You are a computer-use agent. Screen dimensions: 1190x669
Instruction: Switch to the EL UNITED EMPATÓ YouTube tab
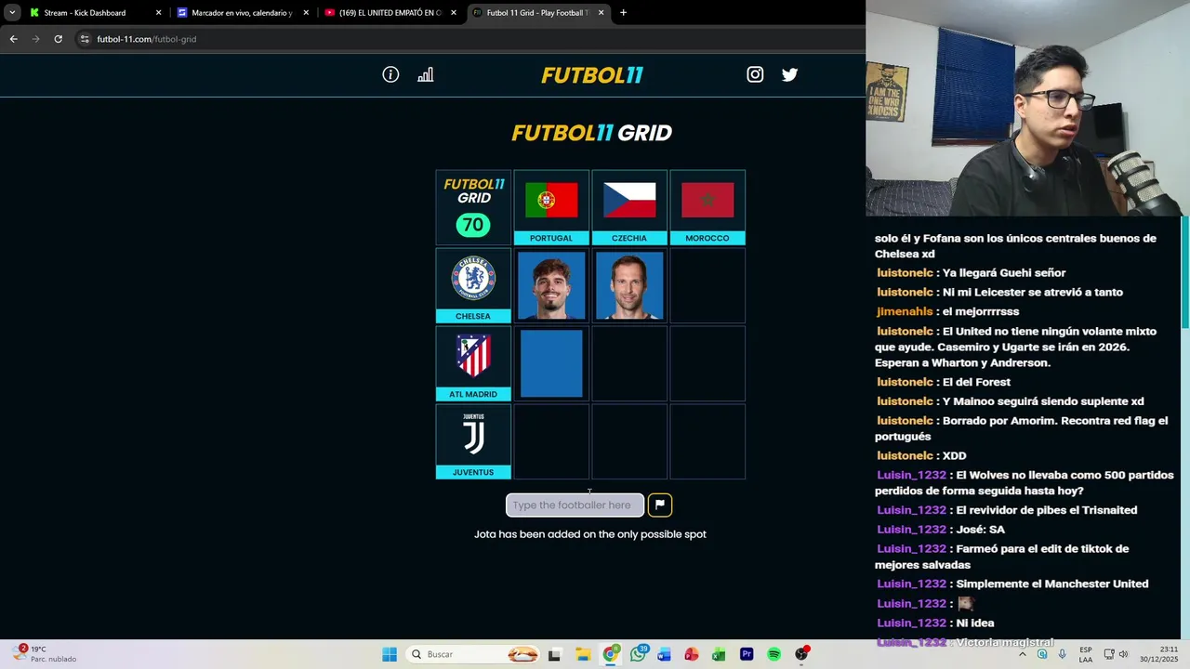(x=389, y=13)
